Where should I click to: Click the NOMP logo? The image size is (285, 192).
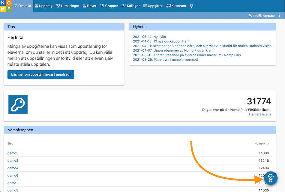(x=6, y=6)
